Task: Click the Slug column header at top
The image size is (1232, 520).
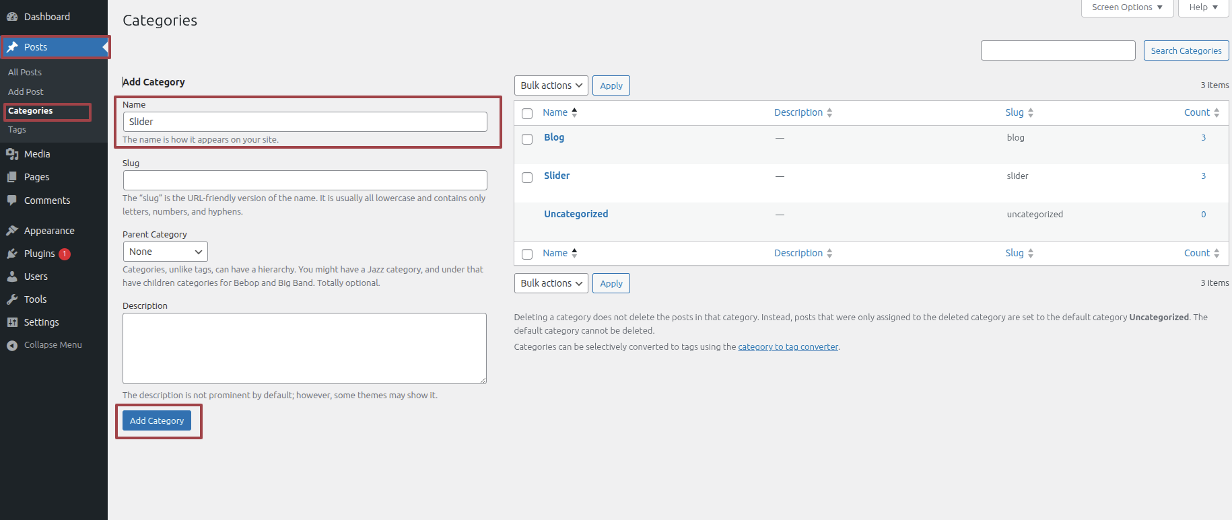Action: point(1015,112)
